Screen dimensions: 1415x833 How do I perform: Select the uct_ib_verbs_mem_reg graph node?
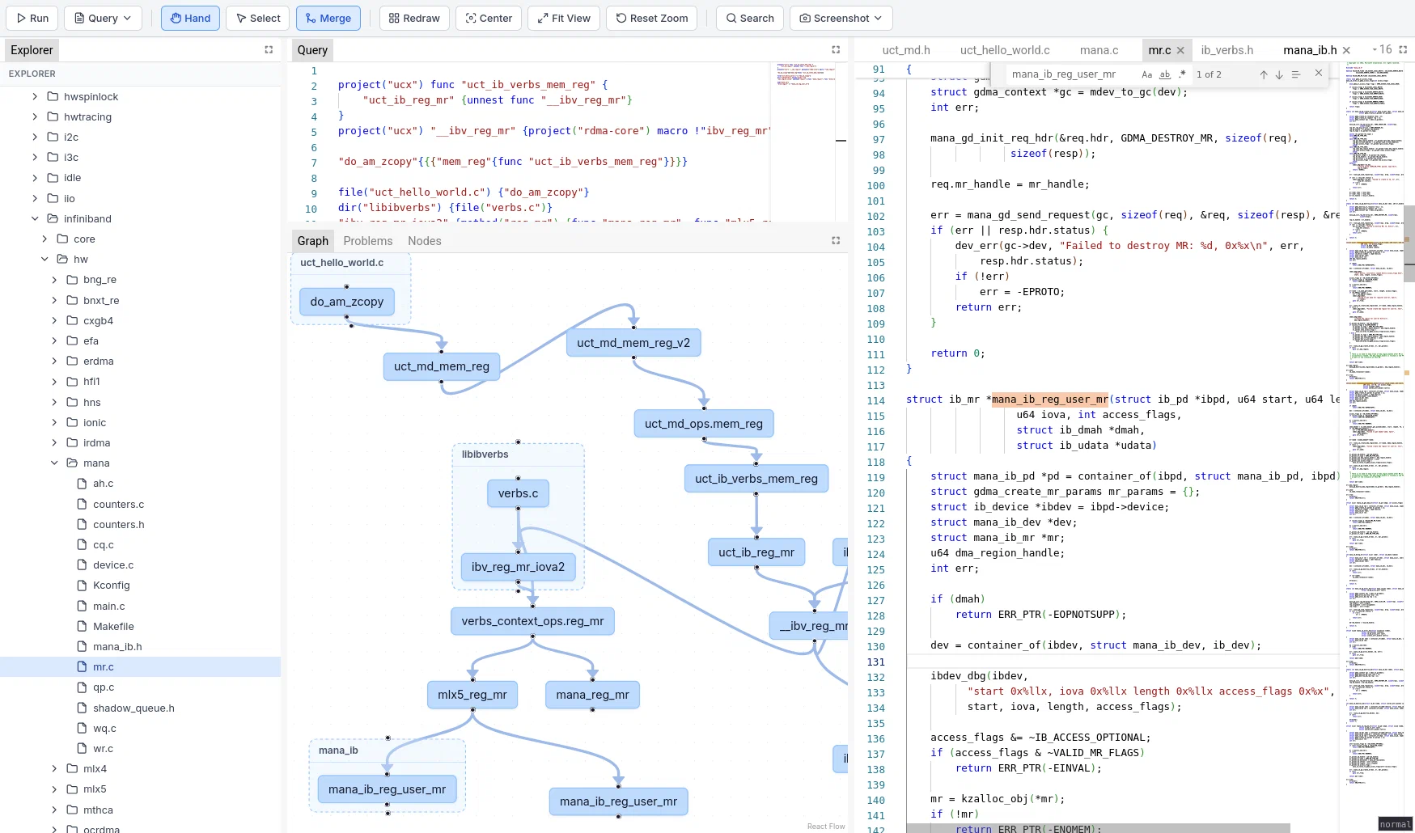point(756,479)
